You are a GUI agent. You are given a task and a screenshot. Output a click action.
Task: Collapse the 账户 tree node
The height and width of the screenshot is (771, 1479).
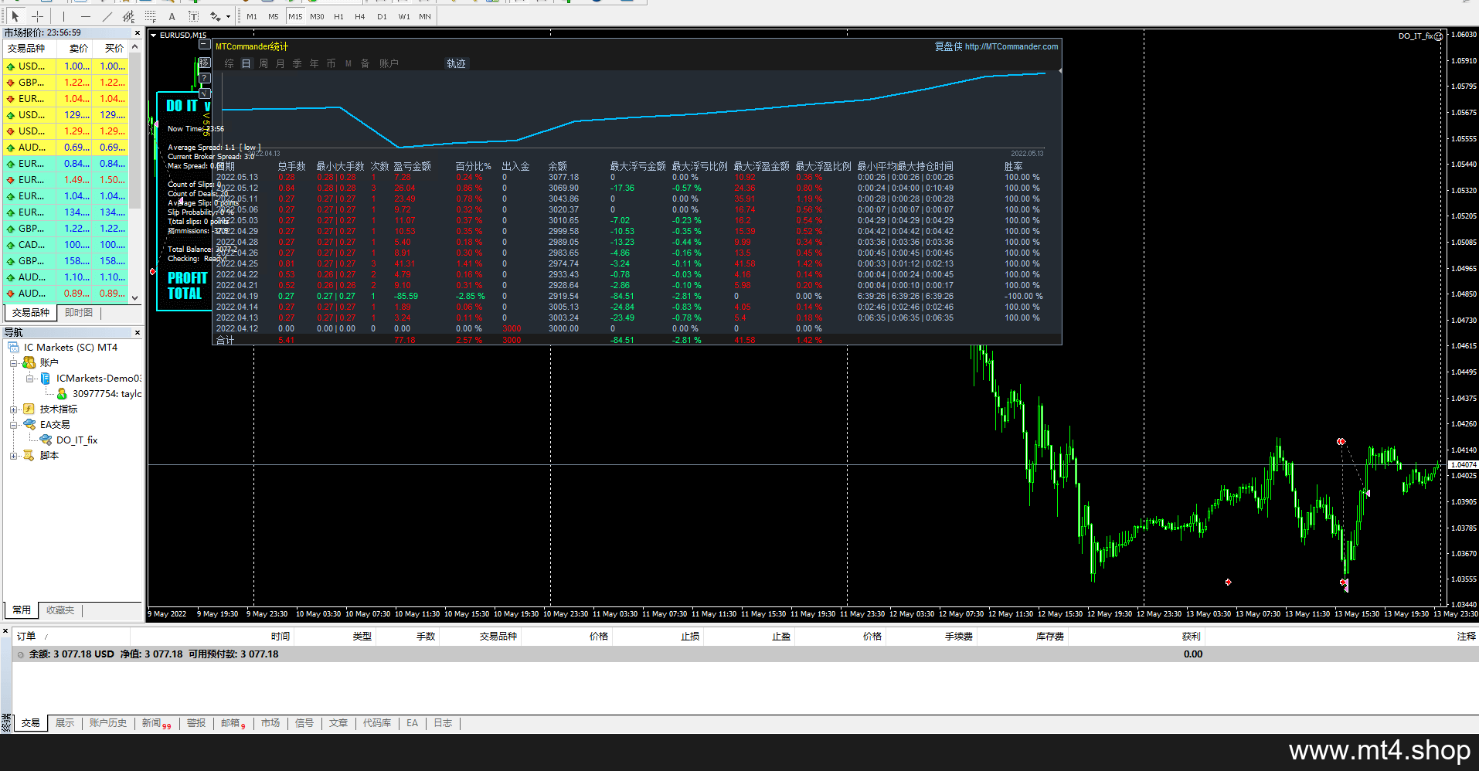click(13, 363)
